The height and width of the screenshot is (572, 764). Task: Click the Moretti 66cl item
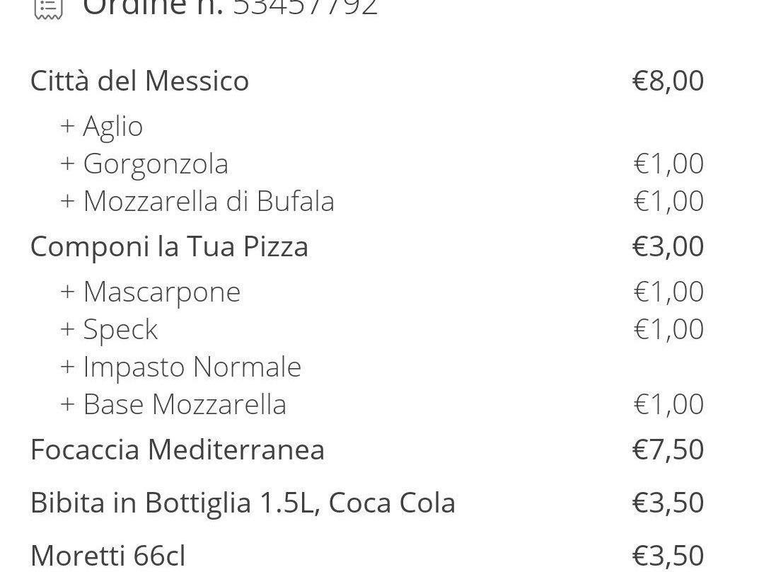point(108,556)
